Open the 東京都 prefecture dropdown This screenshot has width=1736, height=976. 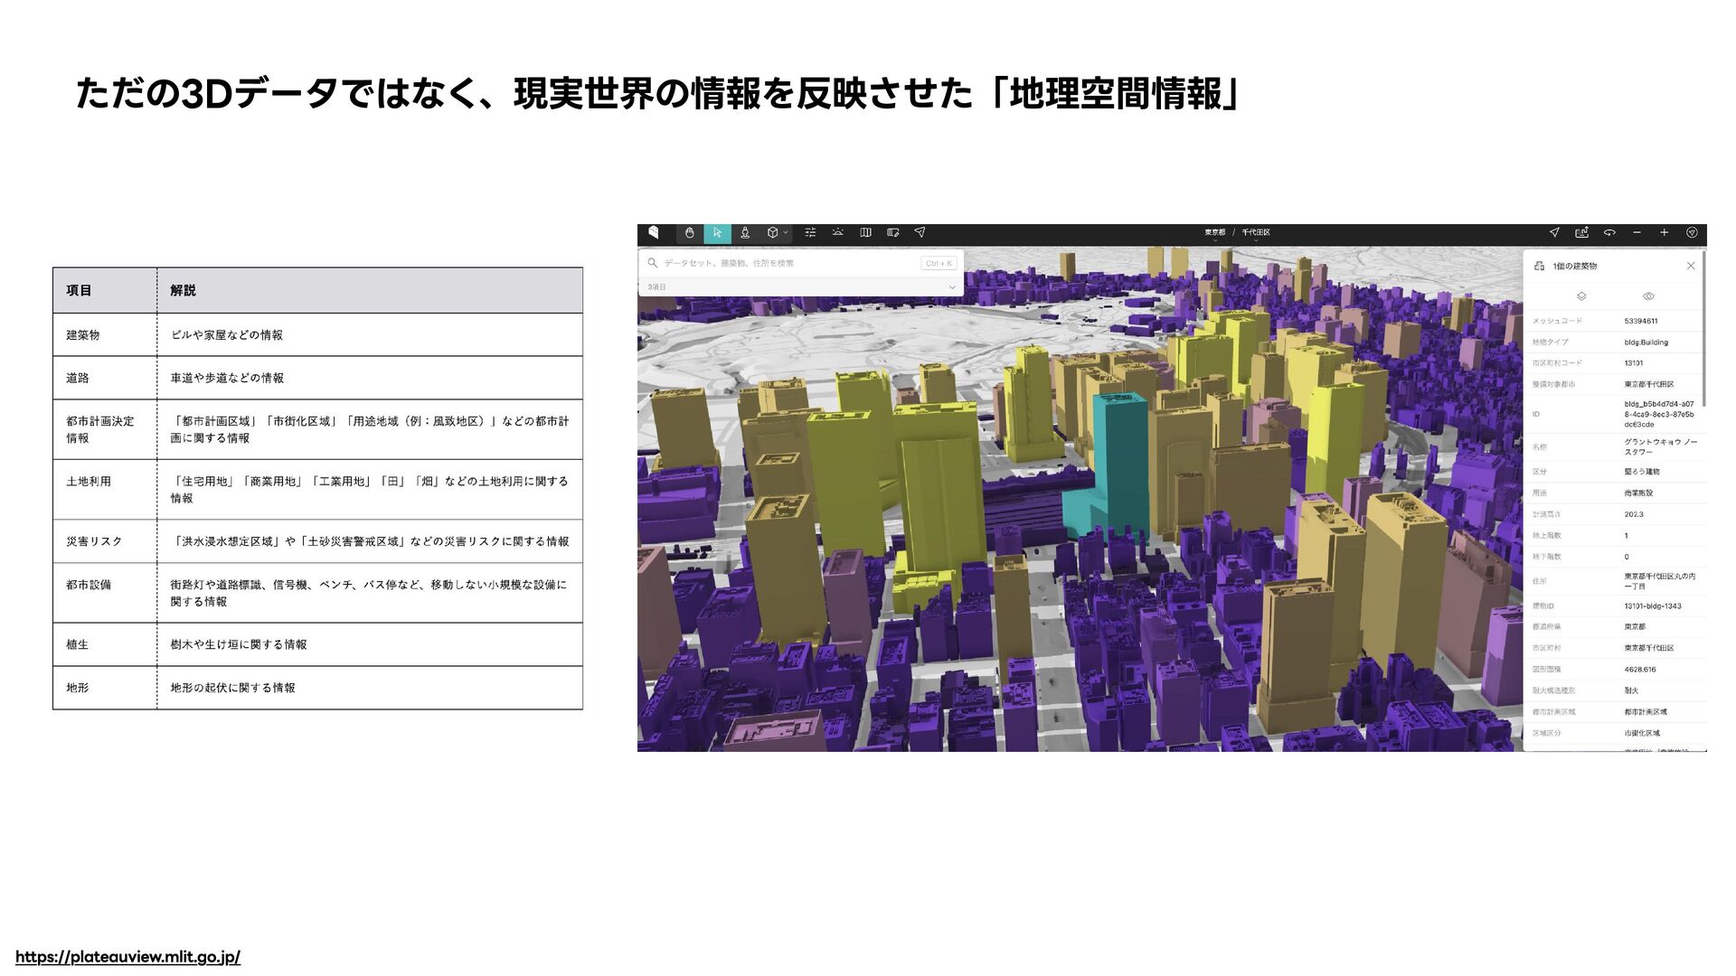pos(1214,234)
